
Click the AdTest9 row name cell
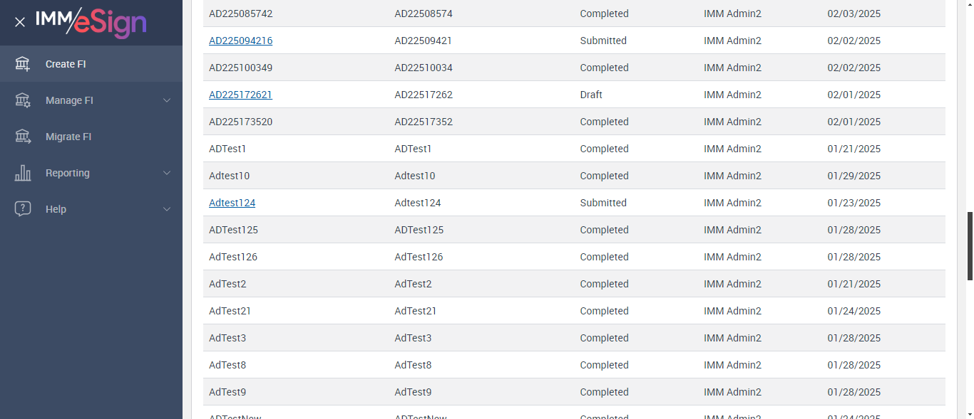(x=227, y=392)
